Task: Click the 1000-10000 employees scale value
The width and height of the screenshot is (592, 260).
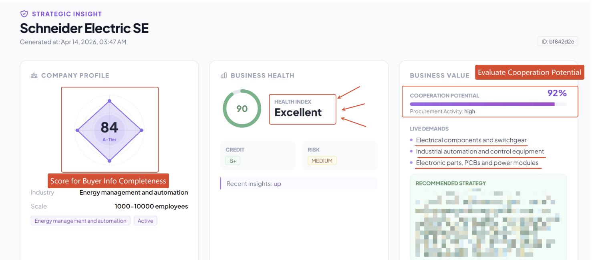Action: tap(151, 206)
